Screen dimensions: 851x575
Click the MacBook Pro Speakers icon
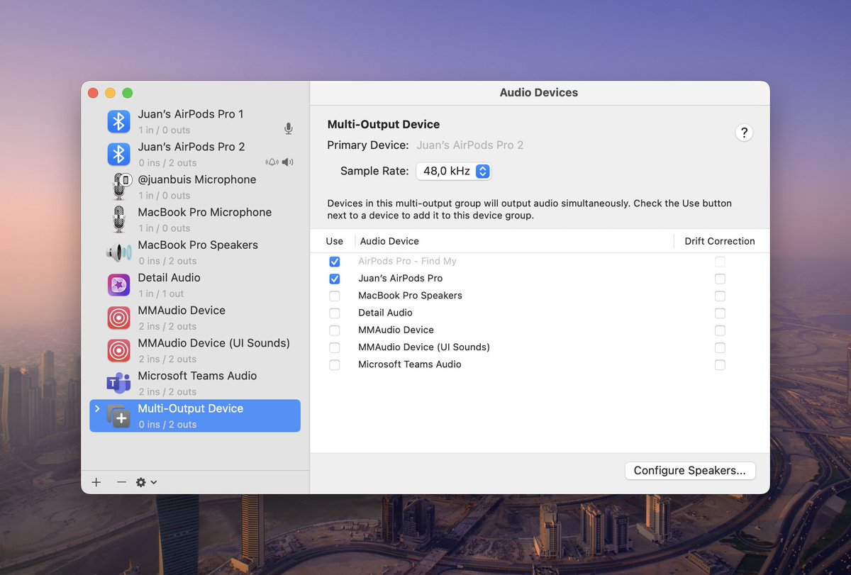pos(118,252)
